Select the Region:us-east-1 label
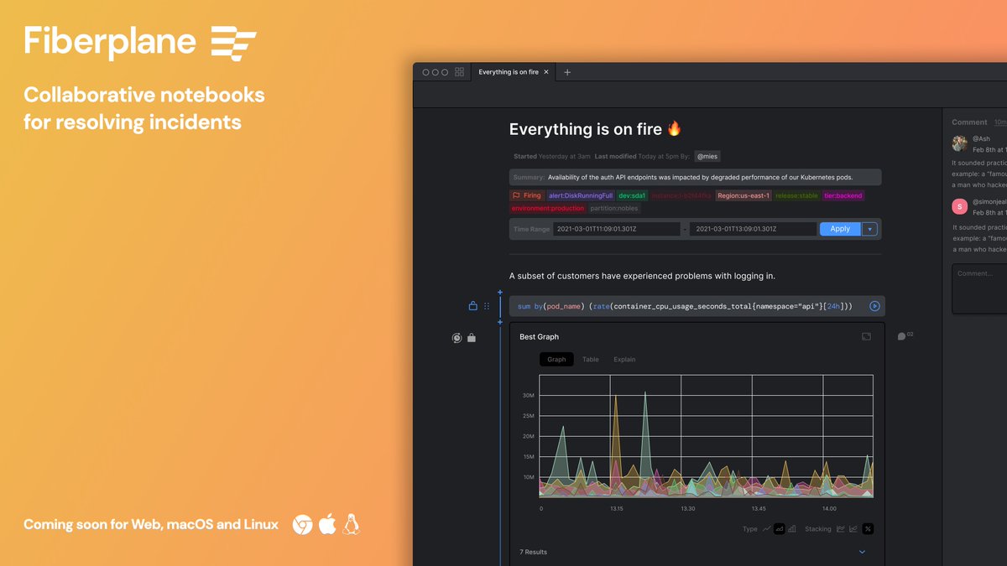Viewport: 1007px width, 566px height. pyautogui.click(x=744, y=195)
